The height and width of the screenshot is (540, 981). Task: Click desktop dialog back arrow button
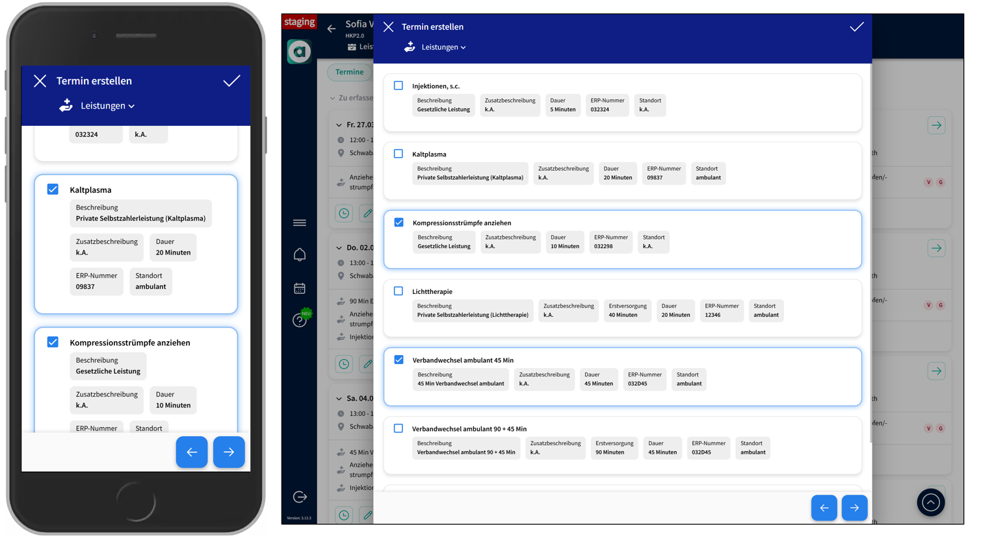tap(824, 508)
